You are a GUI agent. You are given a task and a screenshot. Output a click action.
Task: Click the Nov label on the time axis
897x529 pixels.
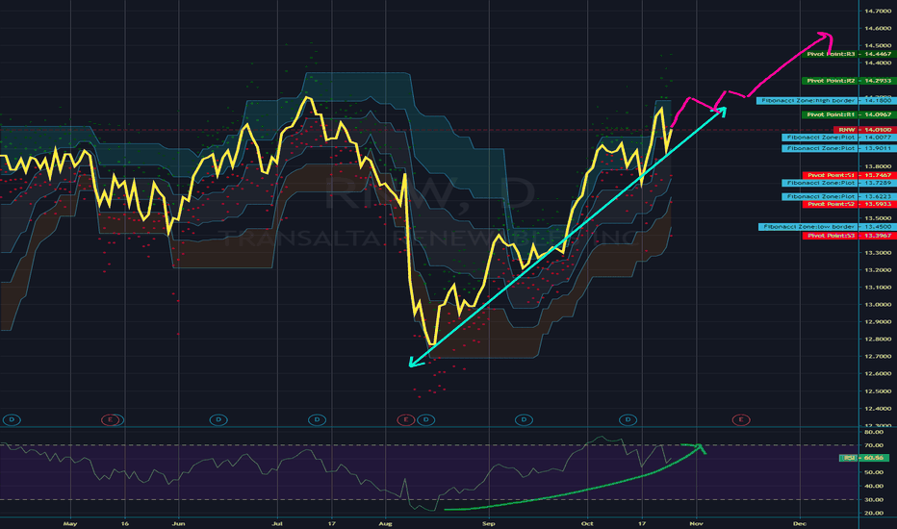pyautogui.click(x=696, y=523)
